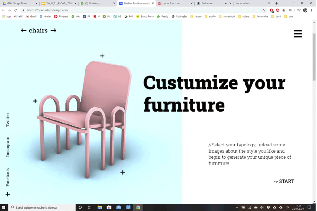The width and height of the screenshot is (317, 211).
Task: Show hidden icons in the system tray
Action: click(237, 207)
